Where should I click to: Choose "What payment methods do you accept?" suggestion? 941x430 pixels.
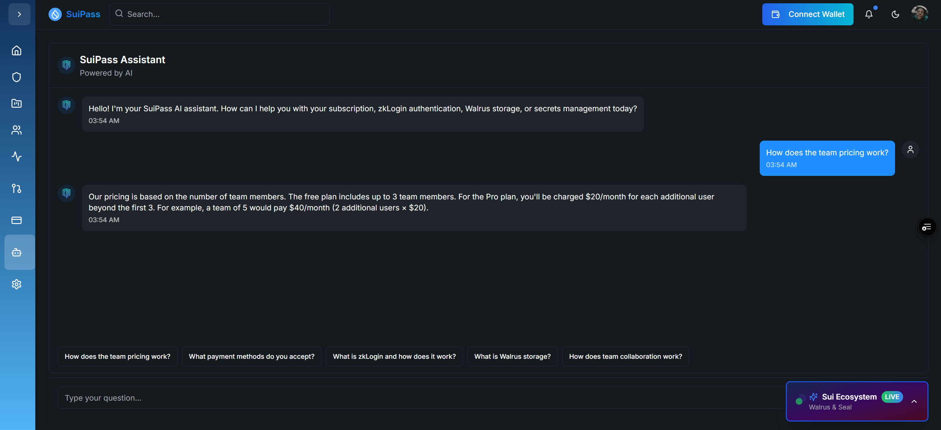(x=252, y=357)
